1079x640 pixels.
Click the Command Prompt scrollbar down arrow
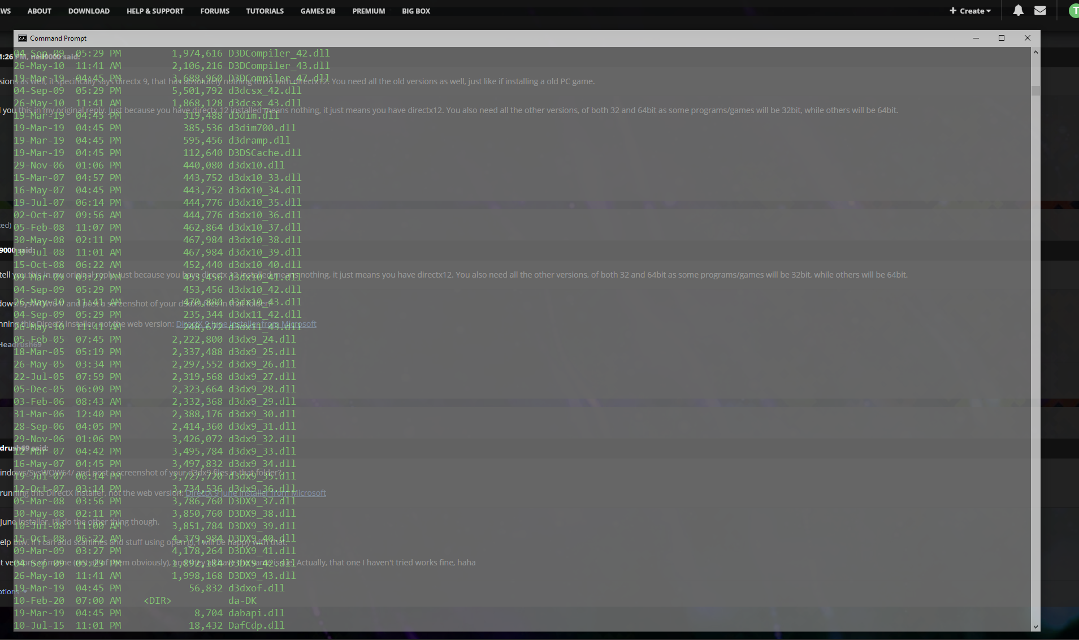(1035, 626)
